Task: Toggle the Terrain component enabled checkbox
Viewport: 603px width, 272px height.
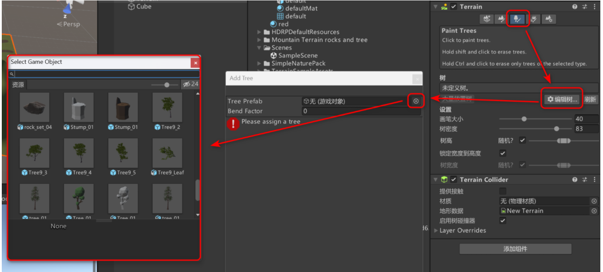Action: click(454, 7)
